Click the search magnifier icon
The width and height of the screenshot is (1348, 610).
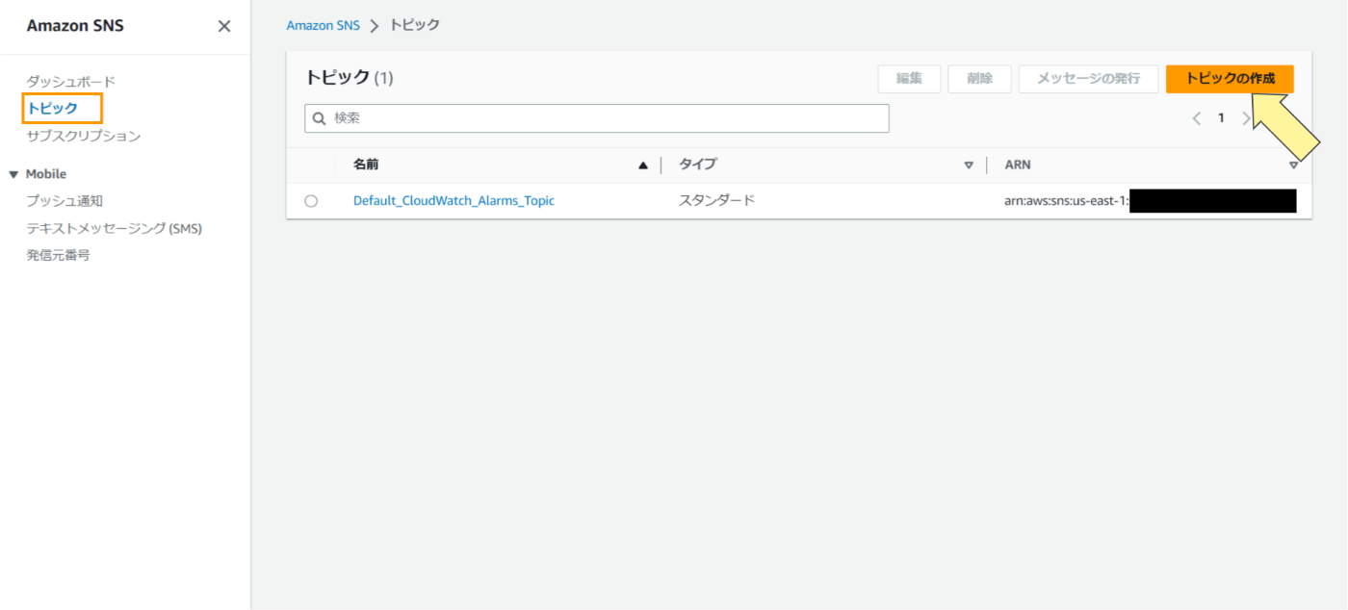320,118
